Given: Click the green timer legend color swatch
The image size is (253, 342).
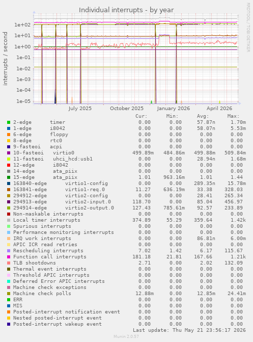Looking at the screenshot, I should pos(9,122).
